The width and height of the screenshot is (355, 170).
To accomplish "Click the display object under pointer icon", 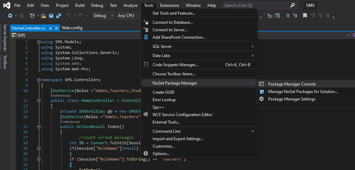I will 270,15.
